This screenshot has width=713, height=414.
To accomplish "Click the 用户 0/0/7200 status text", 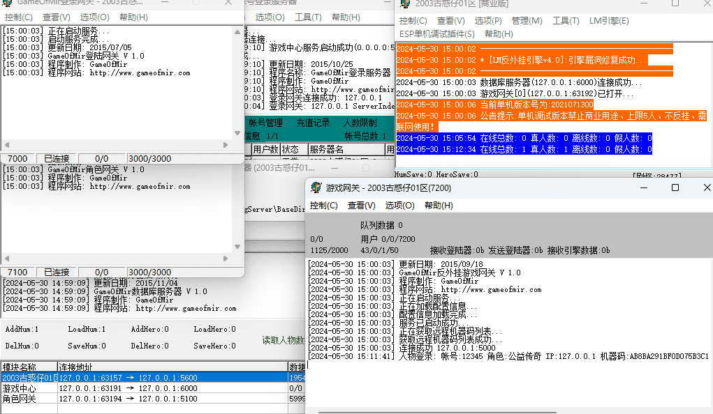I will (x=388, y=239).
